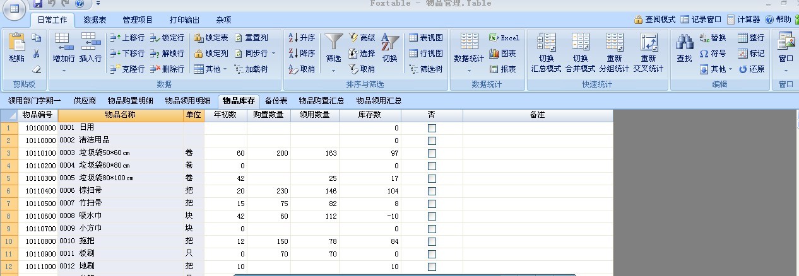Open the 物品购置明细 table tab
799x276 pixels.
[x=130, y=100]
